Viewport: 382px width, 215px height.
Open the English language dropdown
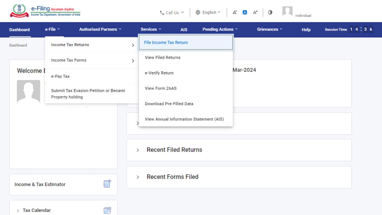[208, 13]
